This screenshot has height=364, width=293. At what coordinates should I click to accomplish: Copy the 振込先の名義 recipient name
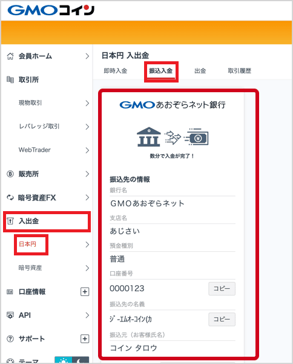(222, 319)
